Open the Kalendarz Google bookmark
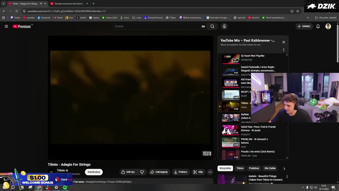This screenshot has width=339, height=191. (218, 18)
